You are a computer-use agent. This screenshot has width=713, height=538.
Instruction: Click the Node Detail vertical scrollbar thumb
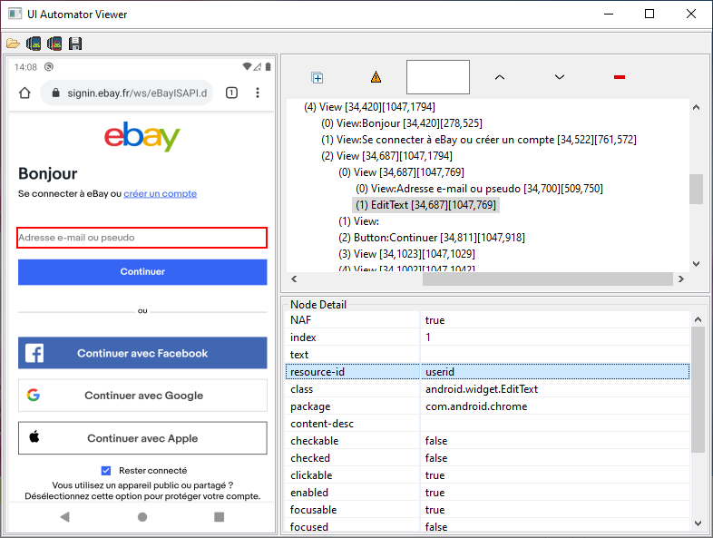698,390
